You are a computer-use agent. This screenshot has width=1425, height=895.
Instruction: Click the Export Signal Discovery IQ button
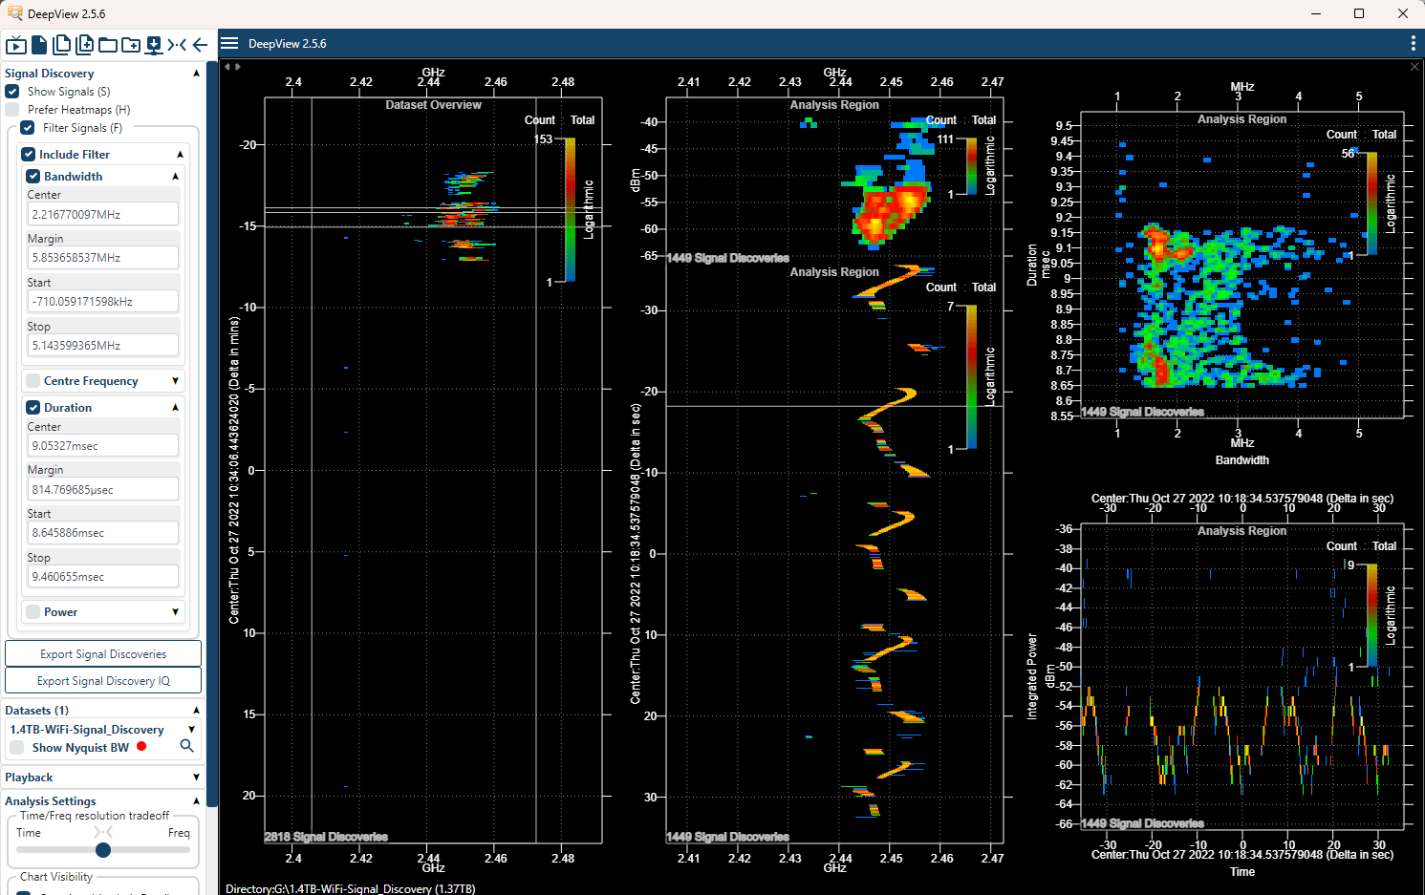pyautogui.click(x=102, y=680)
